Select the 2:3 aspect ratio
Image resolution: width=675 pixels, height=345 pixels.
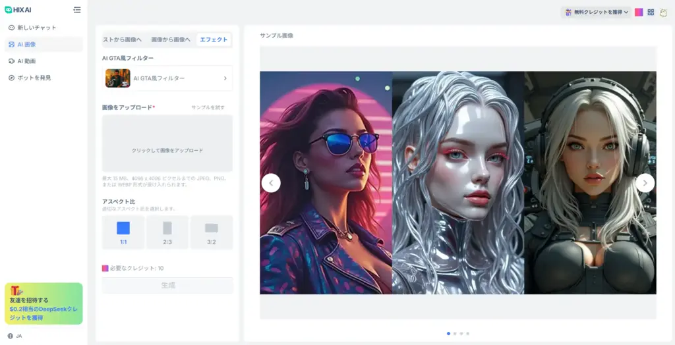point(167,232)
